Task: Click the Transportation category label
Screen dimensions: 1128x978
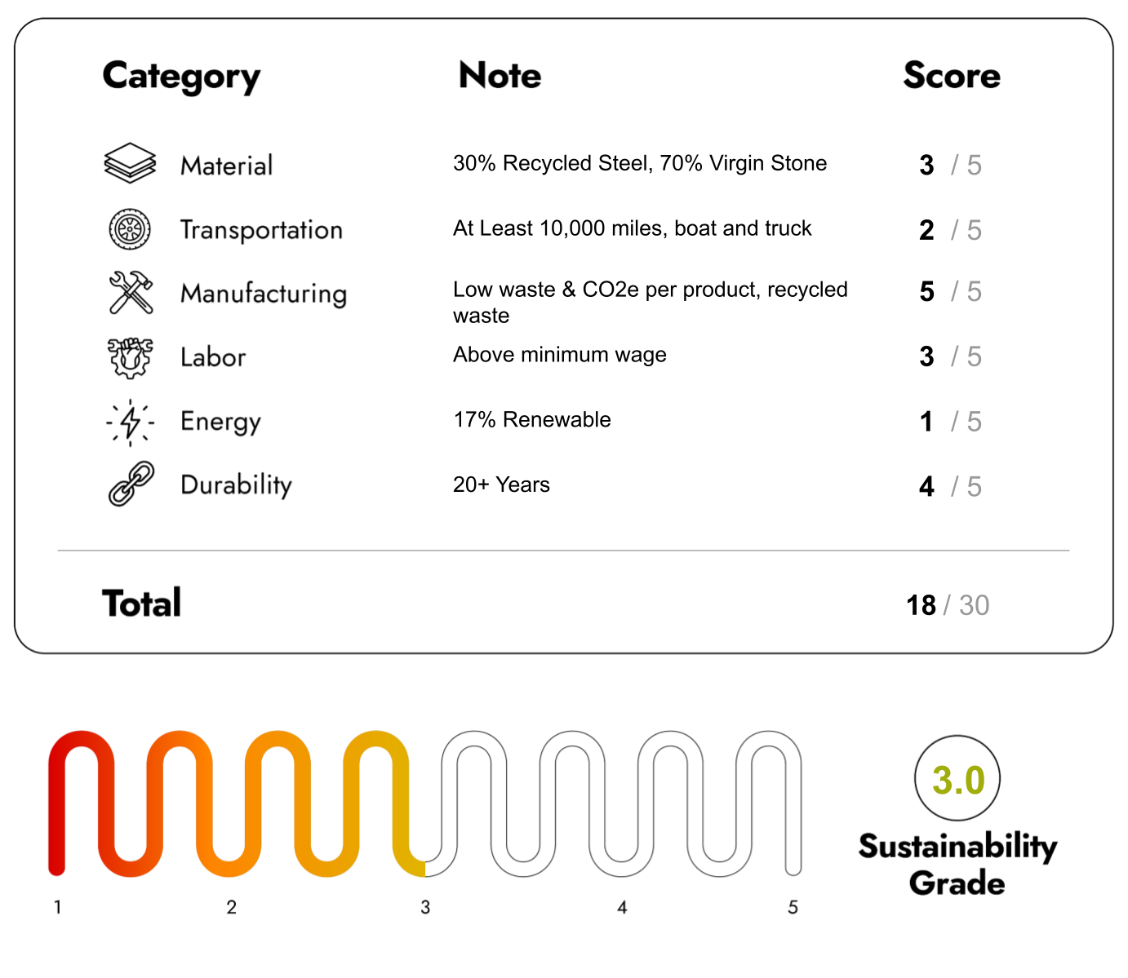Action: tap(261, 230)
